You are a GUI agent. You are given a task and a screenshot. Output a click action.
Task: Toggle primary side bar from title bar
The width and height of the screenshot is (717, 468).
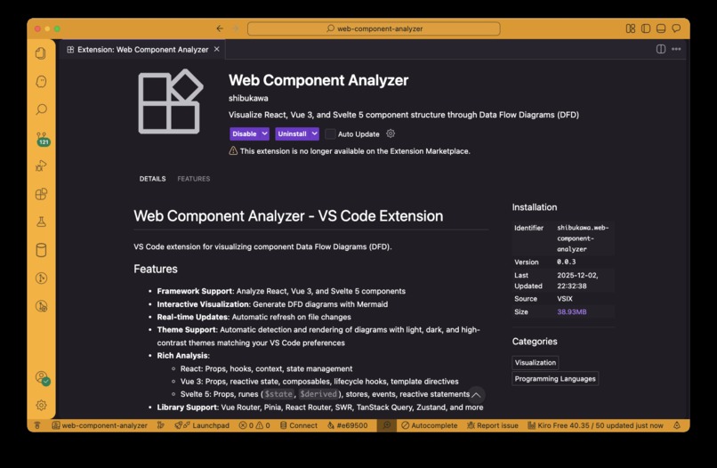(646, 28)
